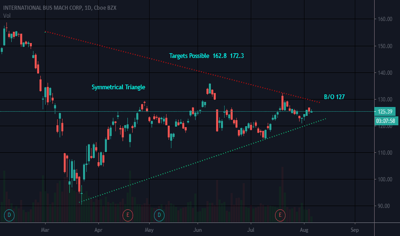Select the green dotted ascending trendline

pos(203,160)
